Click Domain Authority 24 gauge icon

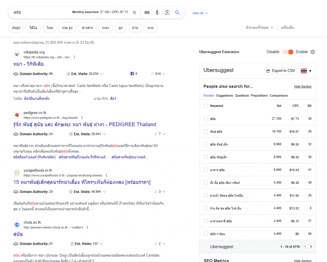point(16,134)
